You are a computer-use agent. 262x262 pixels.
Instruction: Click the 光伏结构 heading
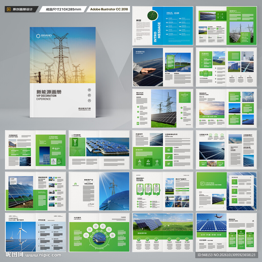click(x=203, y=240)
